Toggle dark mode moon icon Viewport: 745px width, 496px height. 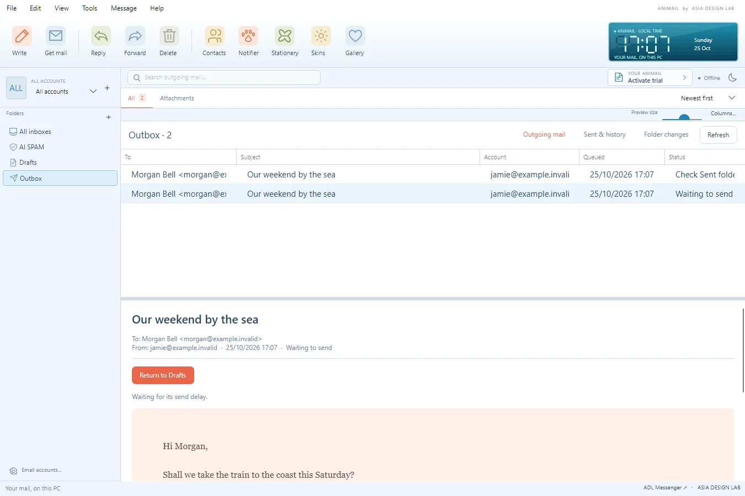tap(732, 78)
